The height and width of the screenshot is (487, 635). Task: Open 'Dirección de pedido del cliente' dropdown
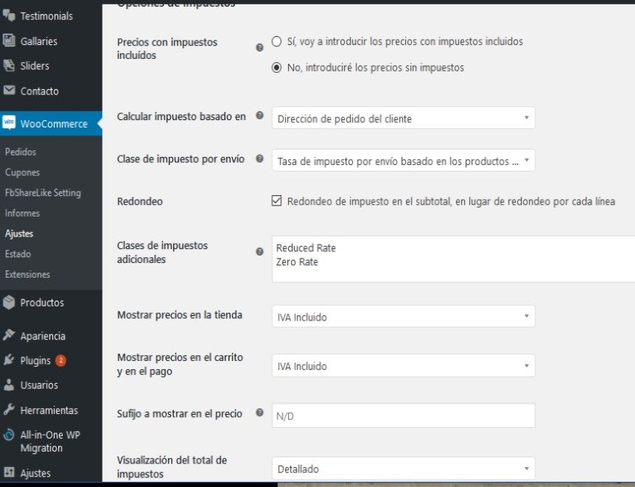click(404, 118)
